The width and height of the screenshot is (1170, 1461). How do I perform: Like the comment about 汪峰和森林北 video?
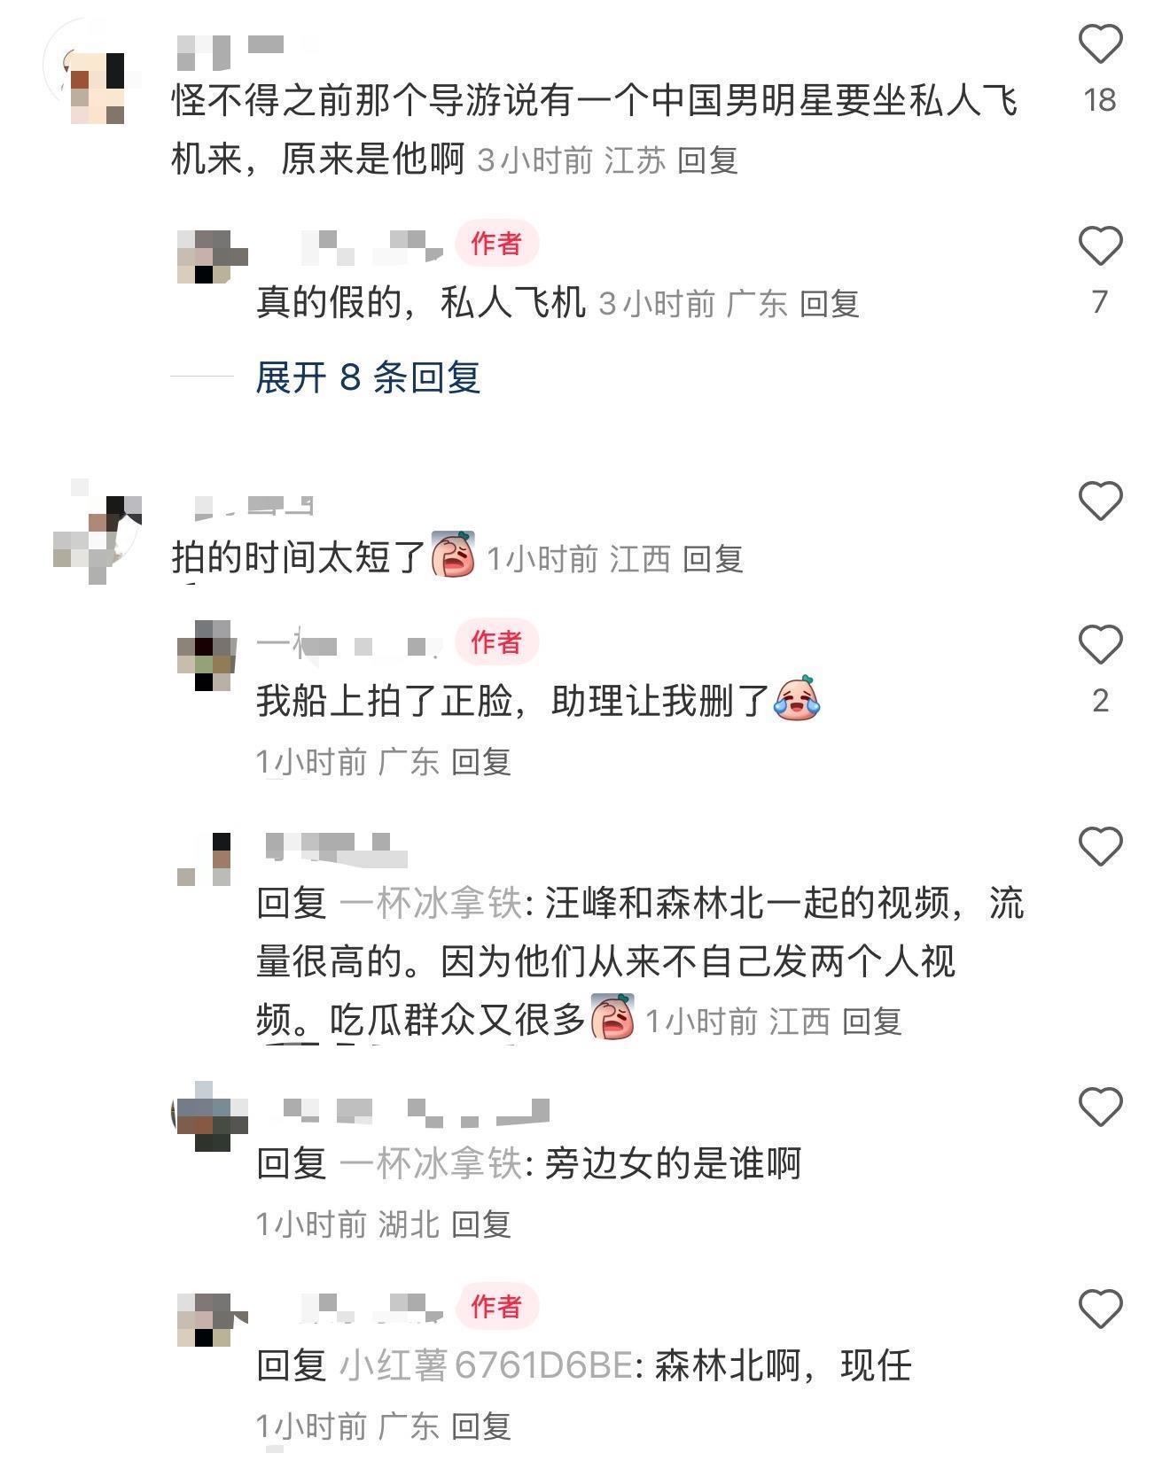[x=1100, y=846]
